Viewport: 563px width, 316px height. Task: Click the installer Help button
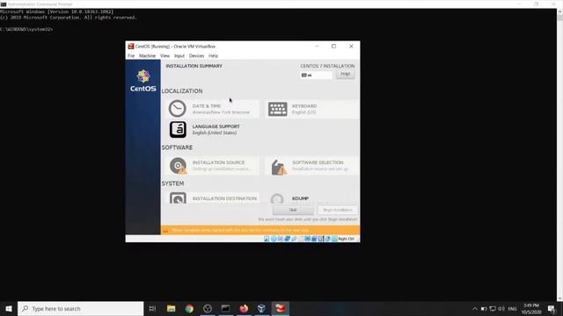pos(345,74)
